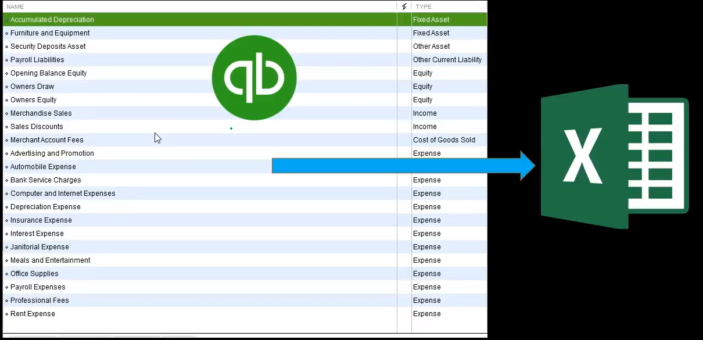703x340 pixels.
Task: Select the Accumulated Depreciation account row
Action: [x=245, y=20]
